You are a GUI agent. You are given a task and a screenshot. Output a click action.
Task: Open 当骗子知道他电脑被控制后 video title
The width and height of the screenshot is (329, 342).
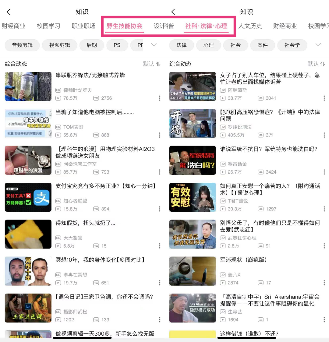(95, 112)
